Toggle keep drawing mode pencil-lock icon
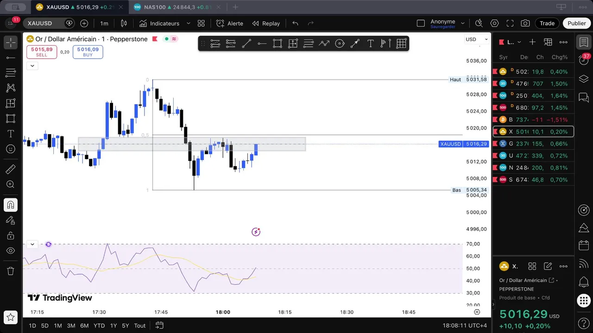Screen dimensions: 593x333 [10, 220]
